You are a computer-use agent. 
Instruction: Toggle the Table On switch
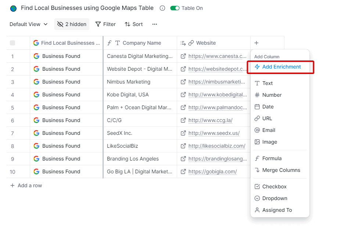(x=175, y=8)
